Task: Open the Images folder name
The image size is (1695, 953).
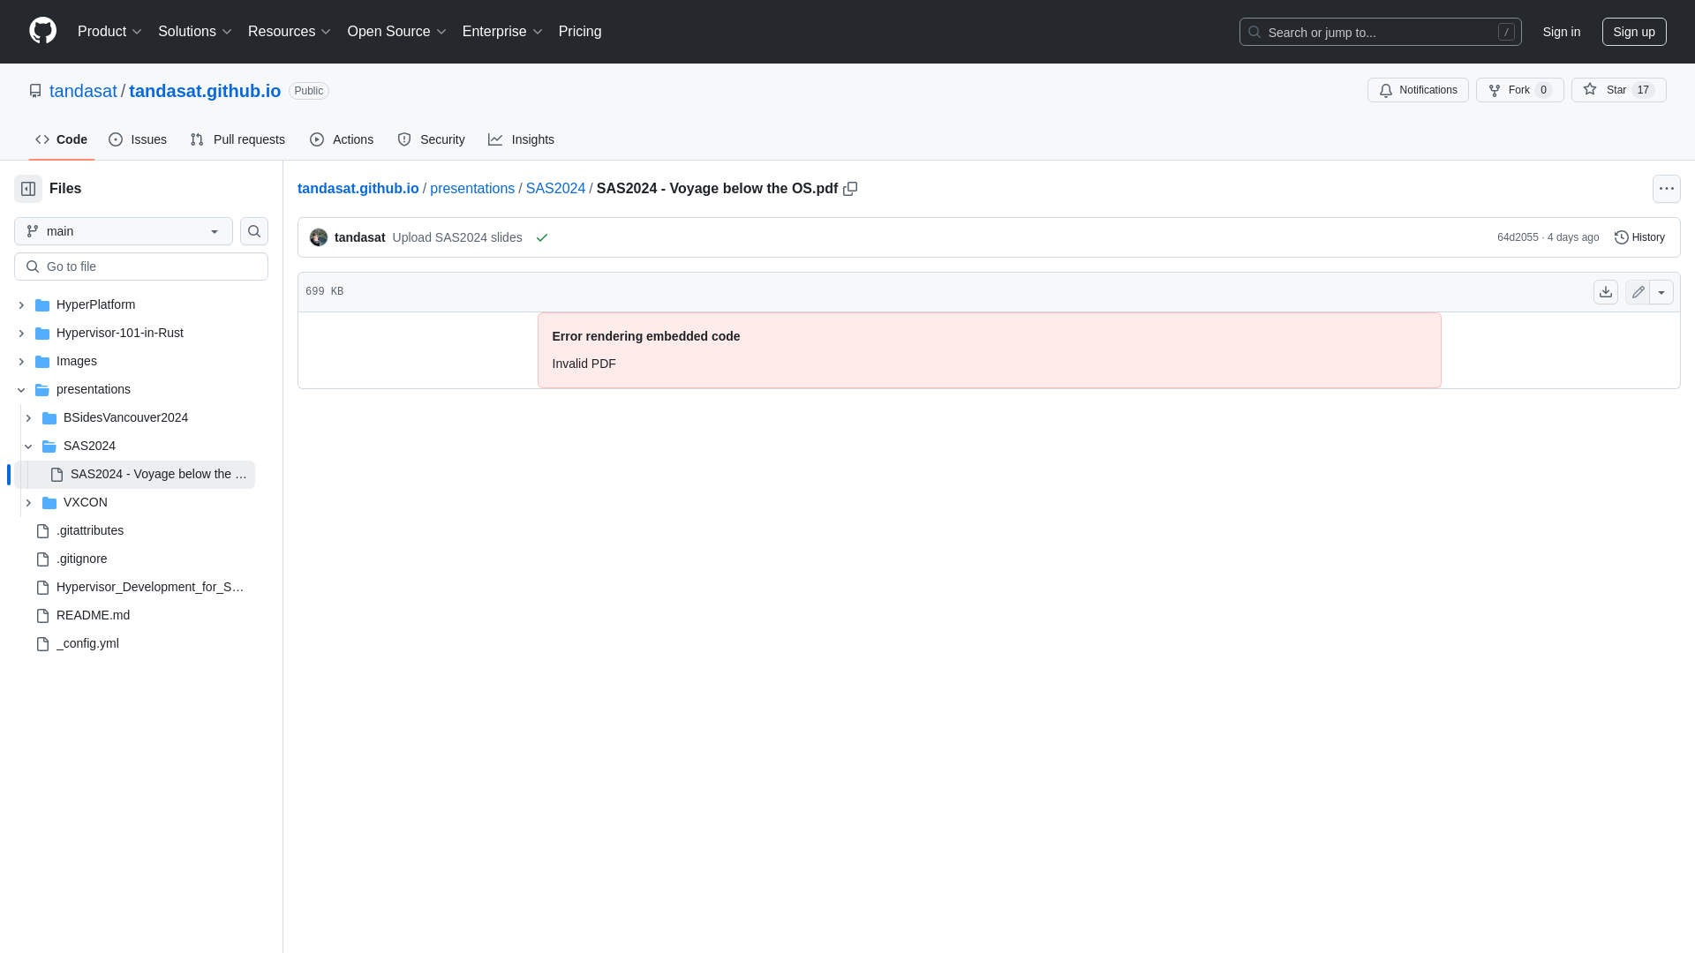Action: 77,362
